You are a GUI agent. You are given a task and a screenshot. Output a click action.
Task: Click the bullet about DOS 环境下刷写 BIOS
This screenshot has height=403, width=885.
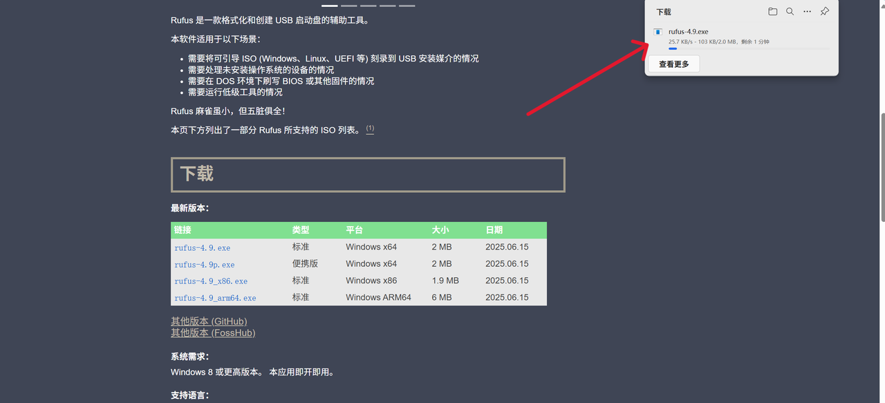281,81
